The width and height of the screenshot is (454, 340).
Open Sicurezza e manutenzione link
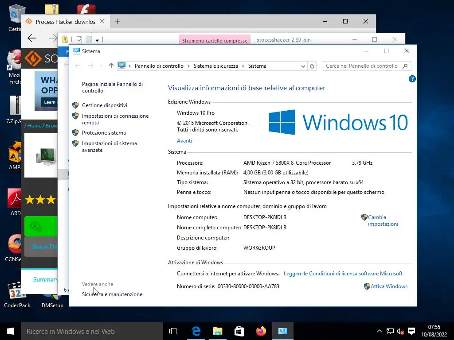(112, 294)
